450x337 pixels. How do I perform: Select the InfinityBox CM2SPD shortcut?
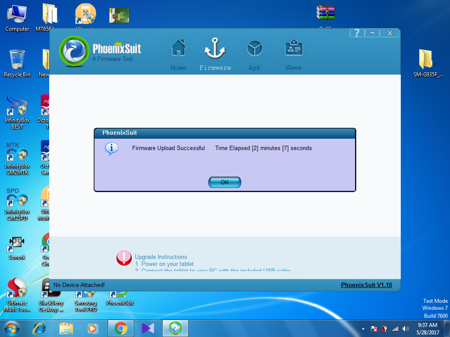pyautogui.click(x=17, y=204)
